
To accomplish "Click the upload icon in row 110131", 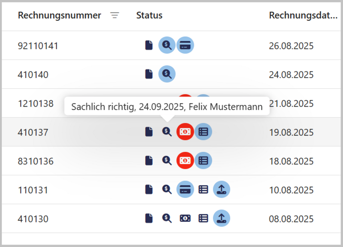I will click(x=222, y=190).
